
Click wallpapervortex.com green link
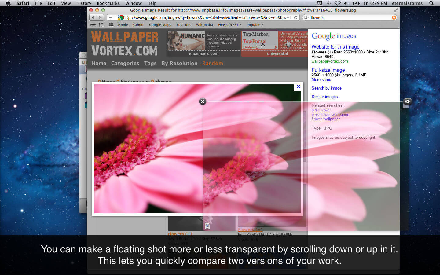pyautogui.click(x=330, y=61)
